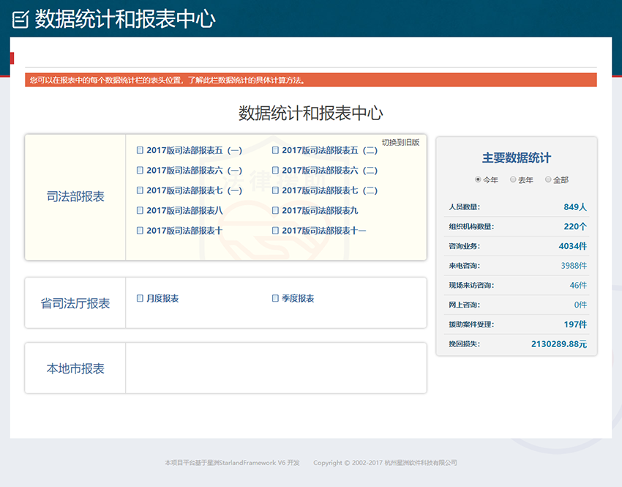
Task: Click the 主要数据统计 panel heading
Action: pos(517,158)
